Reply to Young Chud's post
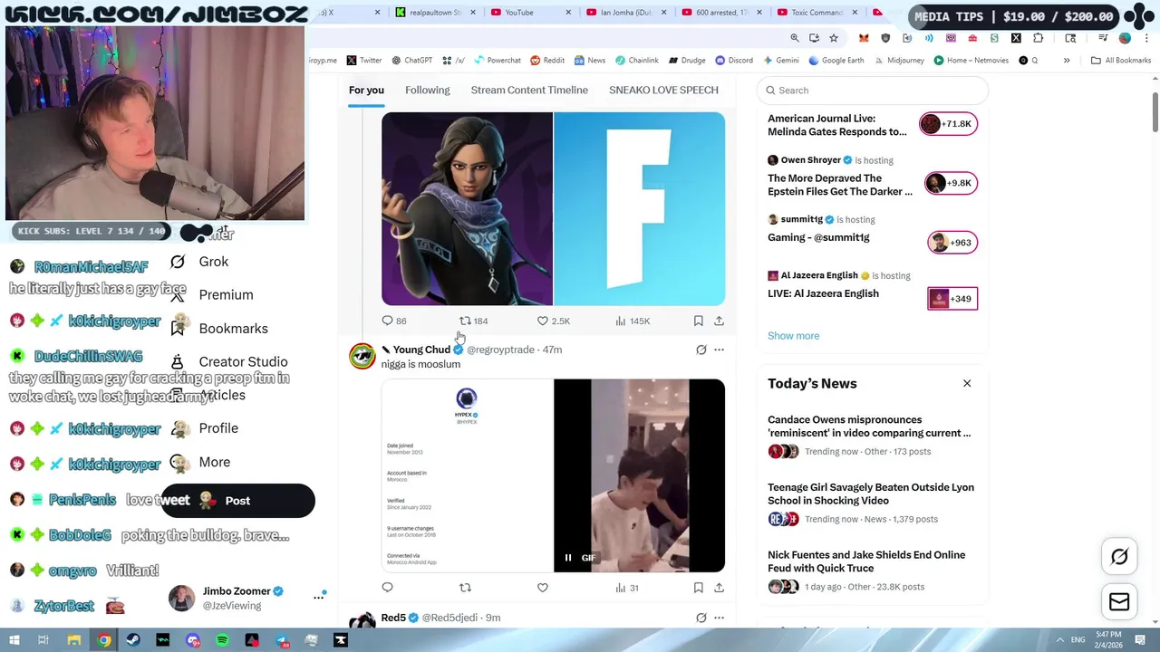1160x652 pixels. (x=387, y=588)
